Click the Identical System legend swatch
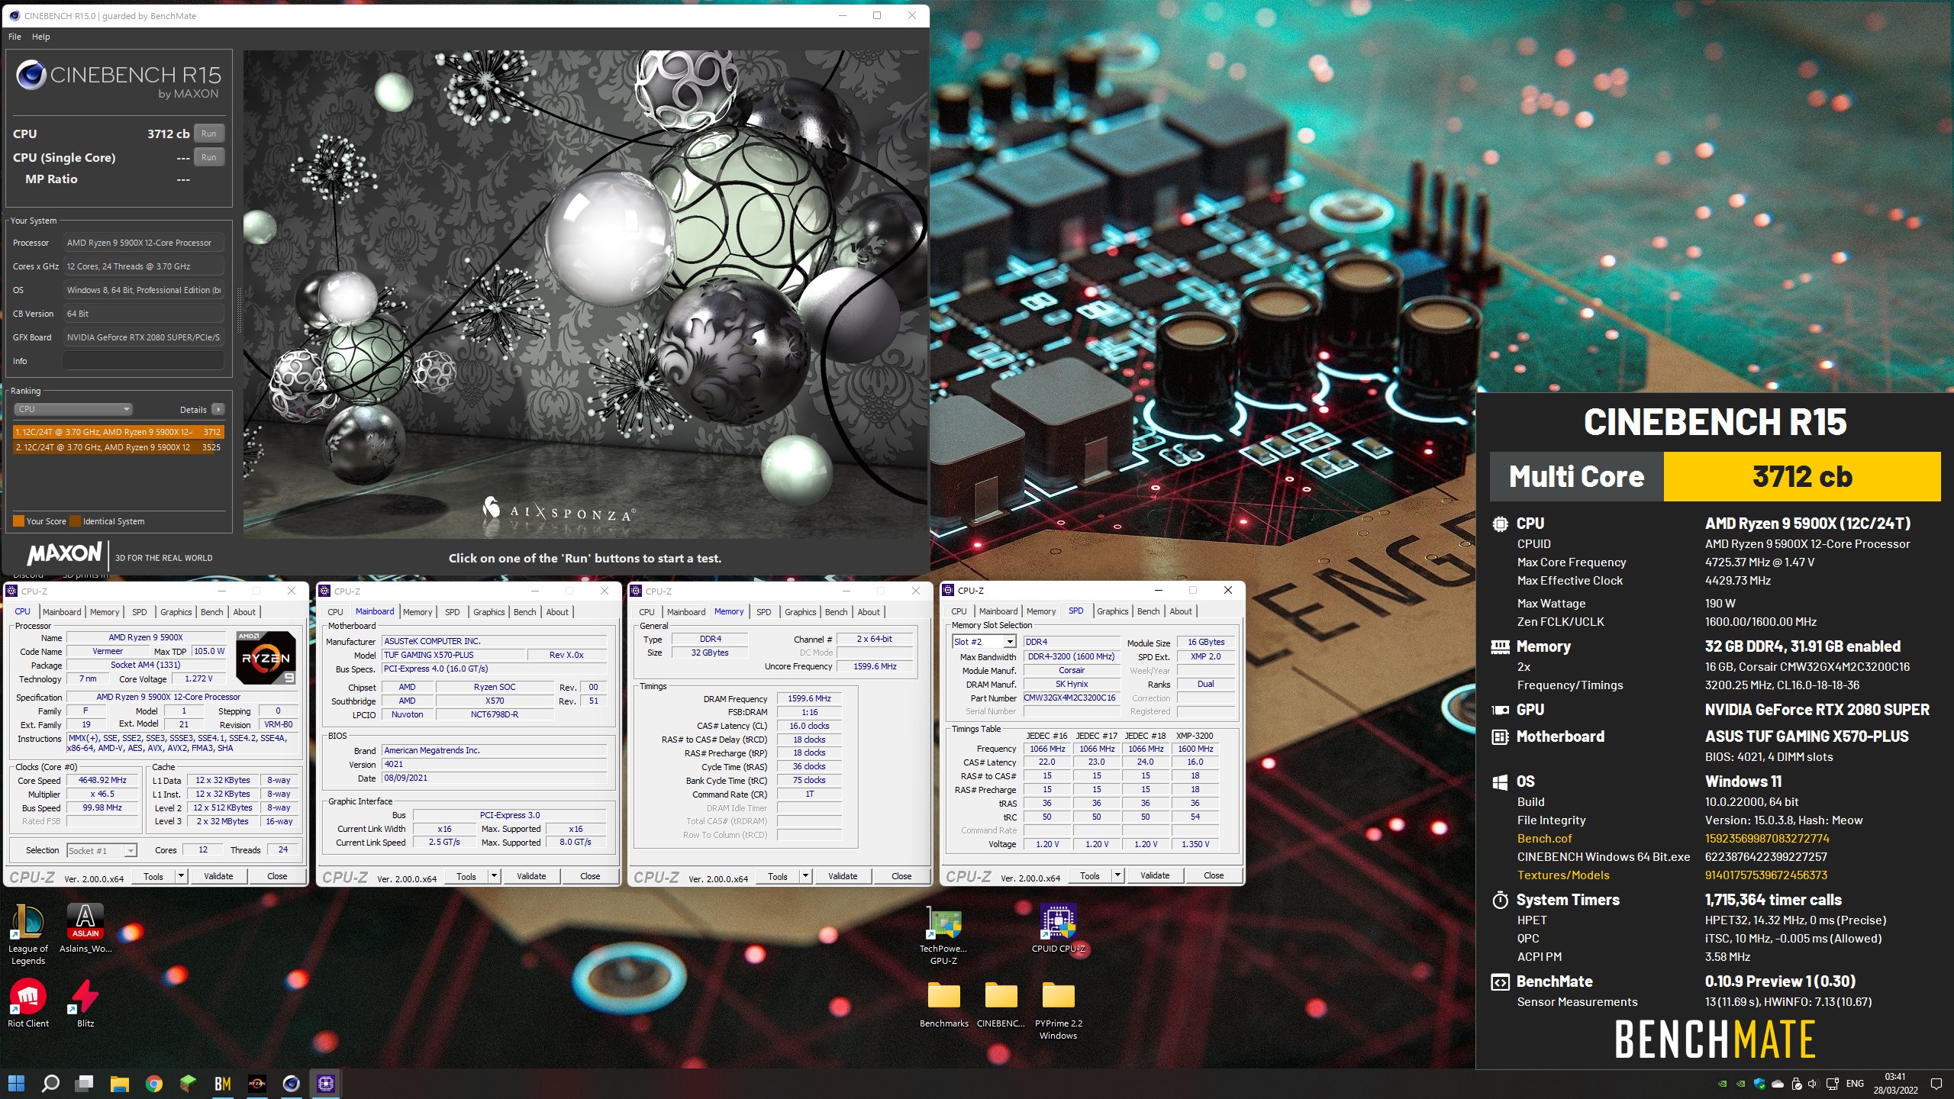The height and width of the screenshot is (1099, 1954). tap(76, 521)
